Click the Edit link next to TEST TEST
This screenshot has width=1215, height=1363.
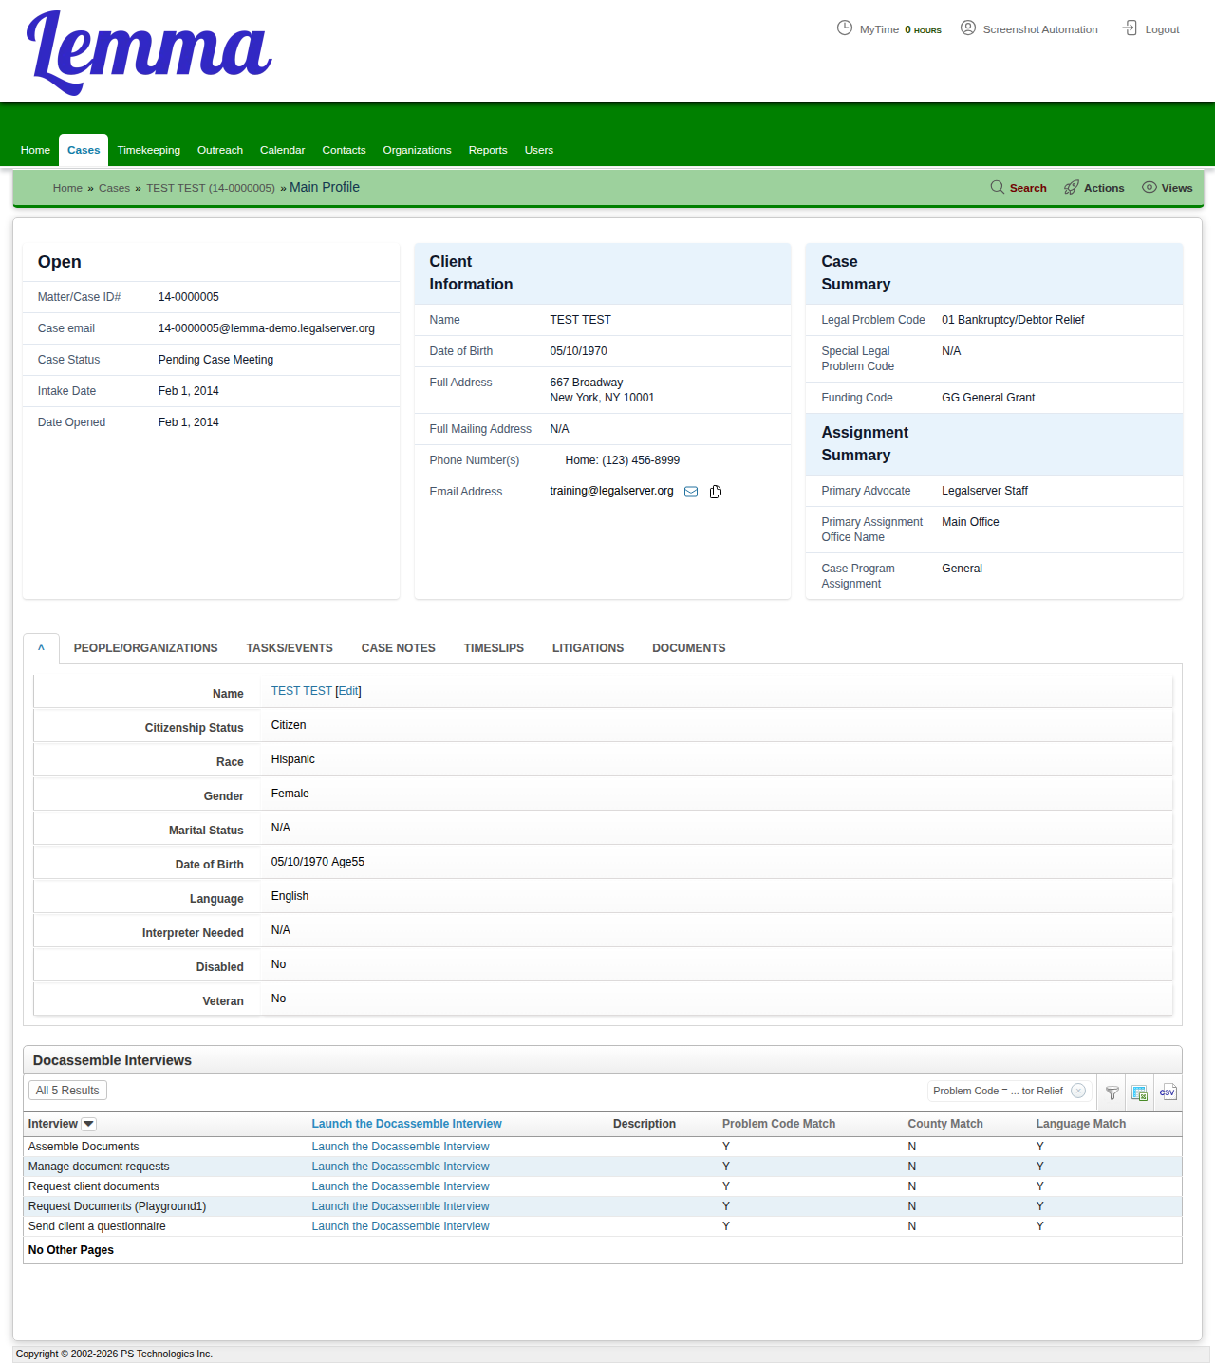(348, 691)
